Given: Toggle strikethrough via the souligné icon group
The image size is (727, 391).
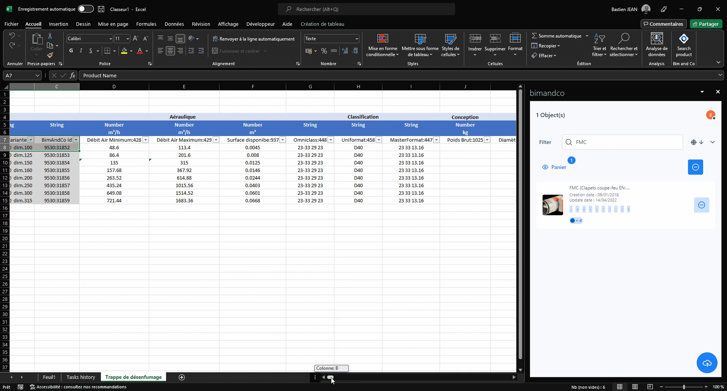Looking at the screenshot, I should tap(91, 50).
